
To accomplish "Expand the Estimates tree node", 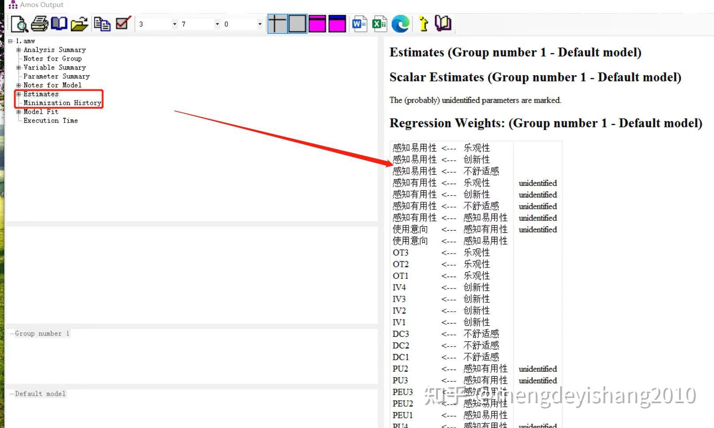I will click(x=19, y=94).
